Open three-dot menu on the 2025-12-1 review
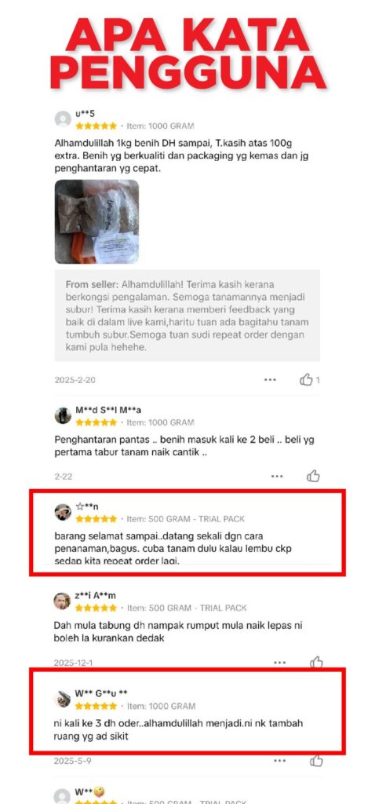 [280, 663]
